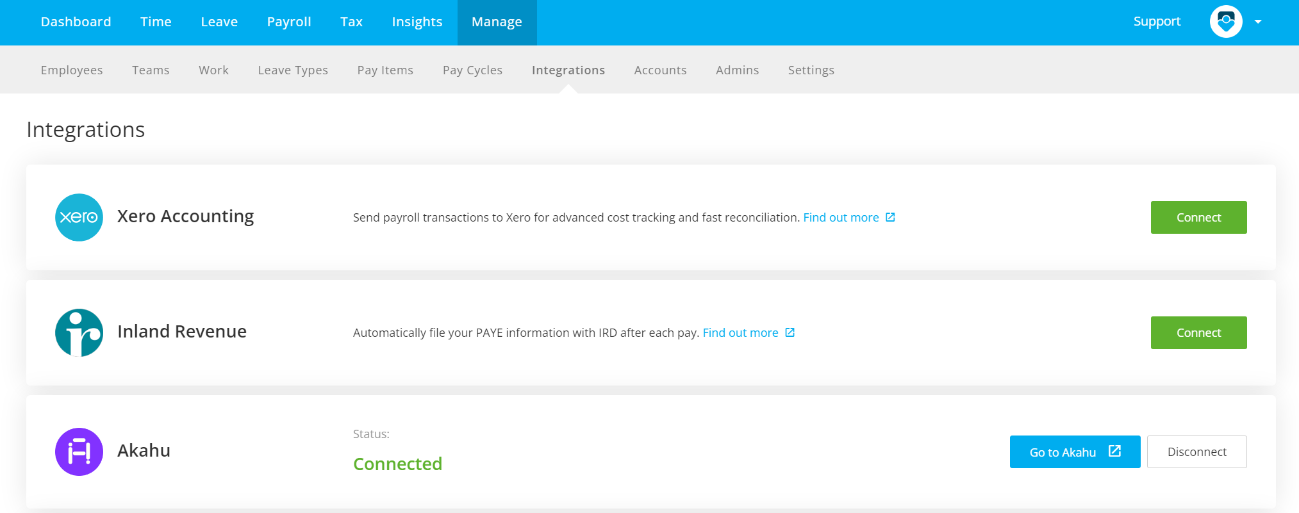The width and height of the screenshot is (1299, 513).
Task: Click the Akahu title text
Action: pyautogui.click(x=144, y=450)
